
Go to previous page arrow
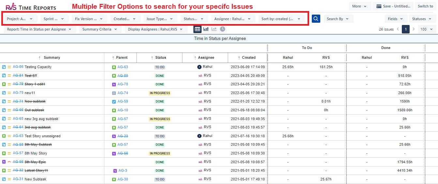coord(398,29)
